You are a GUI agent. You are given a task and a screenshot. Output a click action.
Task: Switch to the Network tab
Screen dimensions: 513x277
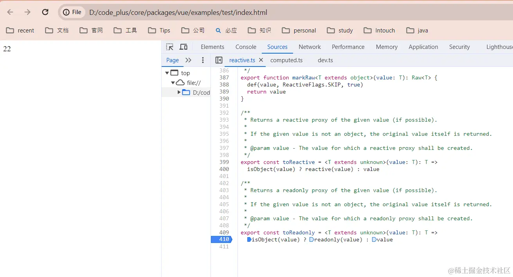[310, 47]
